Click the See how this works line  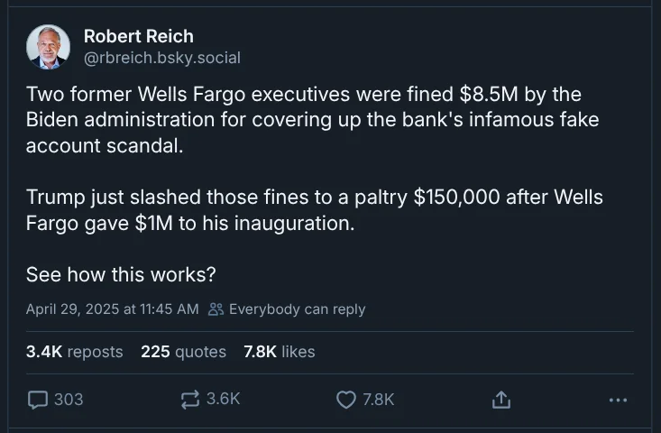[x=121, y=274]
